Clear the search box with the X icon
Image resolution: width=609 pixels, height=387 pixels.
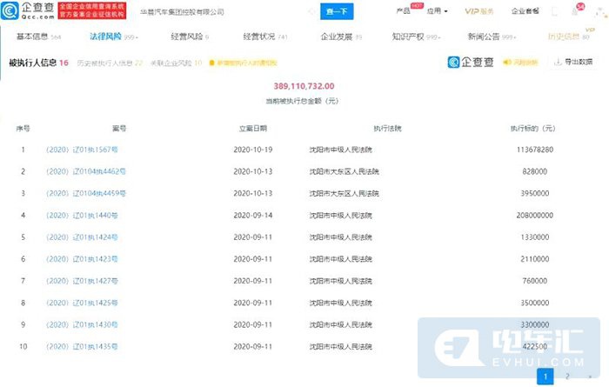[311, 11]
